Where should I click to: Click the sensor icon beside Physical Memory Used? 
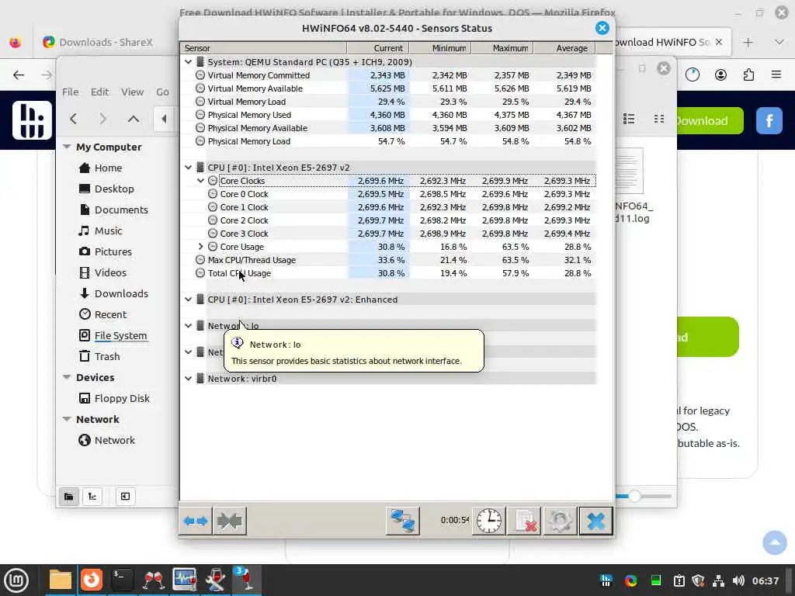(200, 115)
